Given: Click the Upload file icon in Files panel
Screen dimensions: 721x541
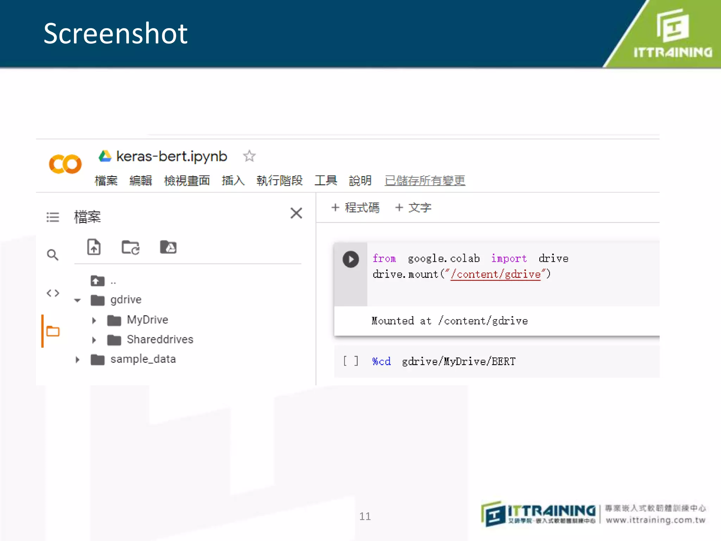Looking at the screenshot, I should coord(94,247).
